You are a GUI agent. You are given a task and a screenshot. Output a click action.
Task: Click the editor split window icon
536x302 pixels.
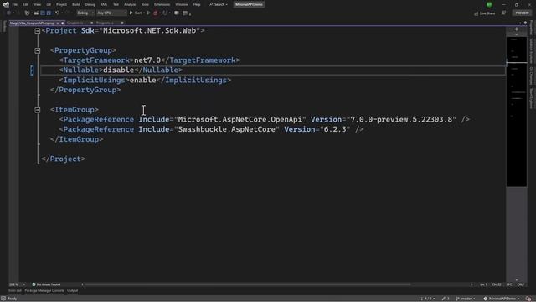point(517,29)
